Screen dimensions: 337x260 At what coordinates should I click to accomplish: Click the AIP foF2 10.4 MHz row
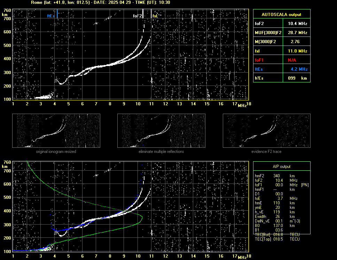click(276, 180)
